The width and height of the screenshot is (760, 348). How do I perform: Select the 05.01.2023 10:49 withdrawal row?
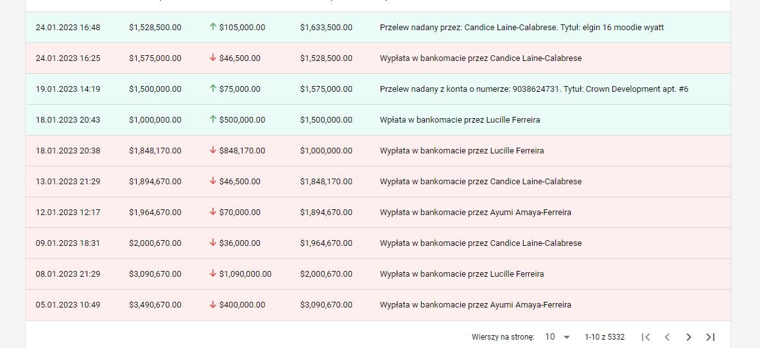point(378,305)
